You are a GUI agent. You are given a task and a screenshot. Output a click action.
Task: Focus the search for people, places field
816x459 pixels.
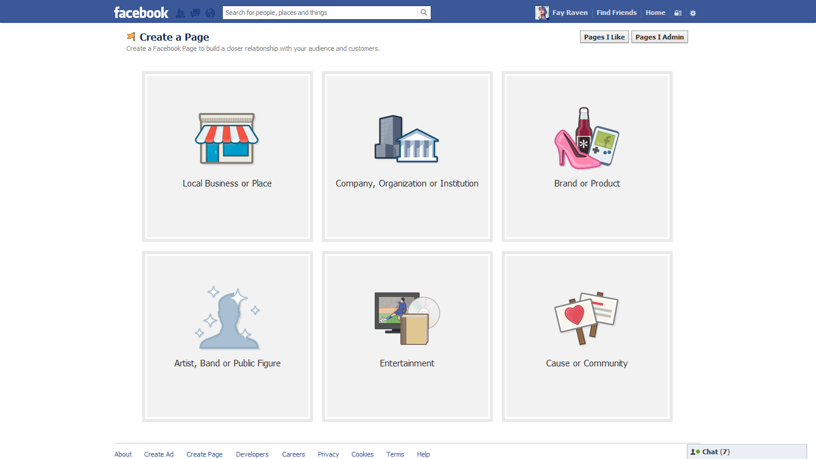coord(320,13)
